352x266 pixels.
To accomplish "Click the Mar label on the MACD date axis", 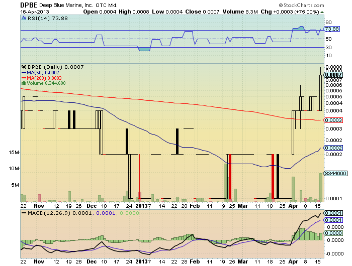I will pos(243,261).
